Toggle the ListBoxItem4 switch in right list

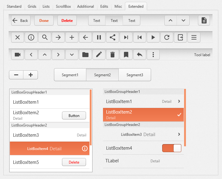point(172,148)
